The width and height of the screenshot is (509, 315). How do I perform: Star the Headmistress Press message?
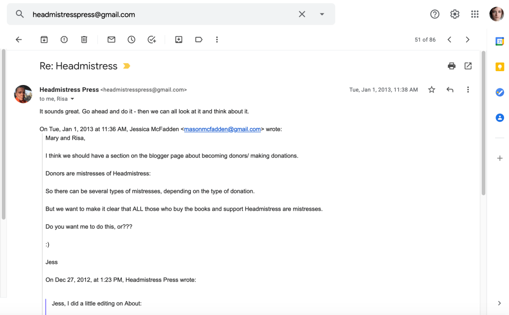coord(431,90)
